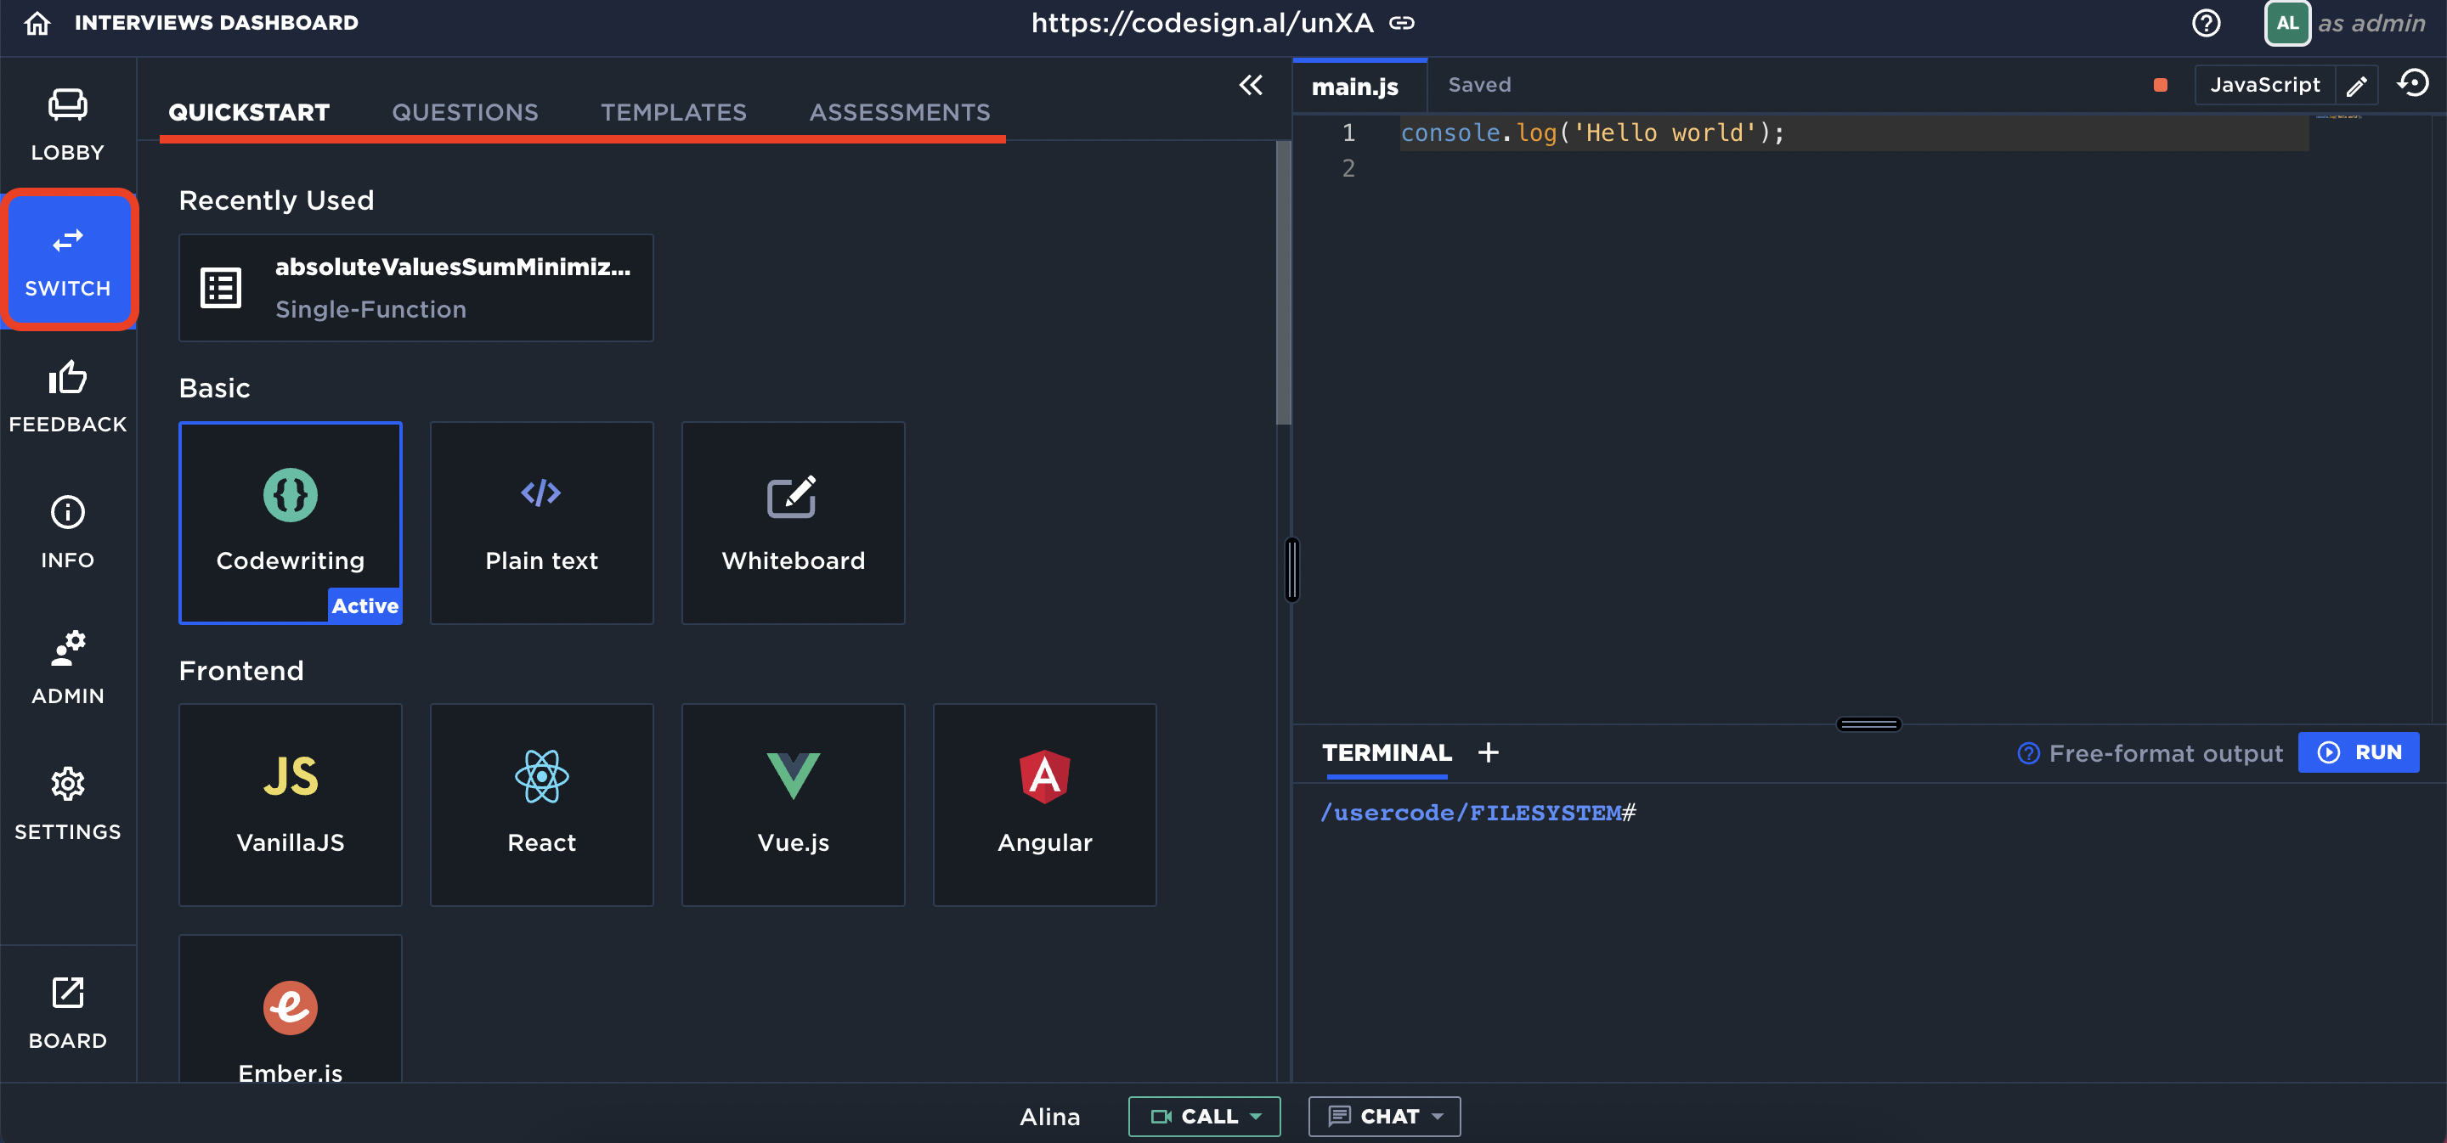Click line number 2 in editor gutter
2447x1143 pixels.
click(1348, 169)
